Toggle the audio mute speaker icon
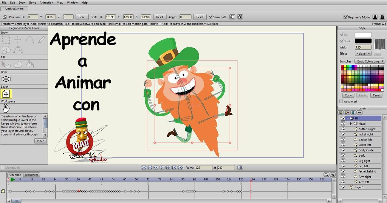This screenshot has height=203, width=387. 240,168
